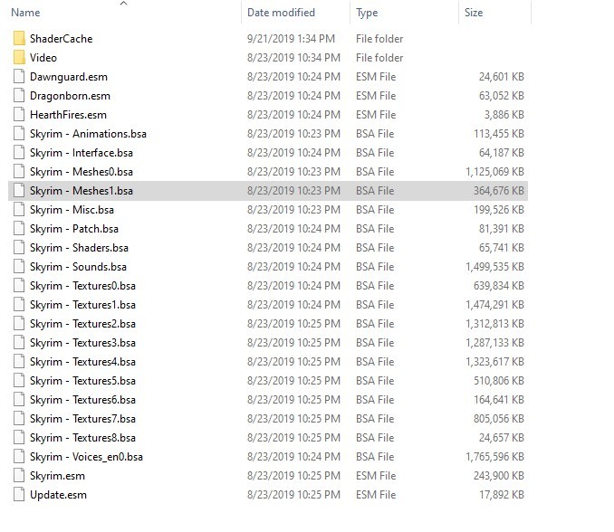Click the Skyrim - Animations.bsa file icon
This screenshot has width=614, height=532.
(x=19, y=134)
